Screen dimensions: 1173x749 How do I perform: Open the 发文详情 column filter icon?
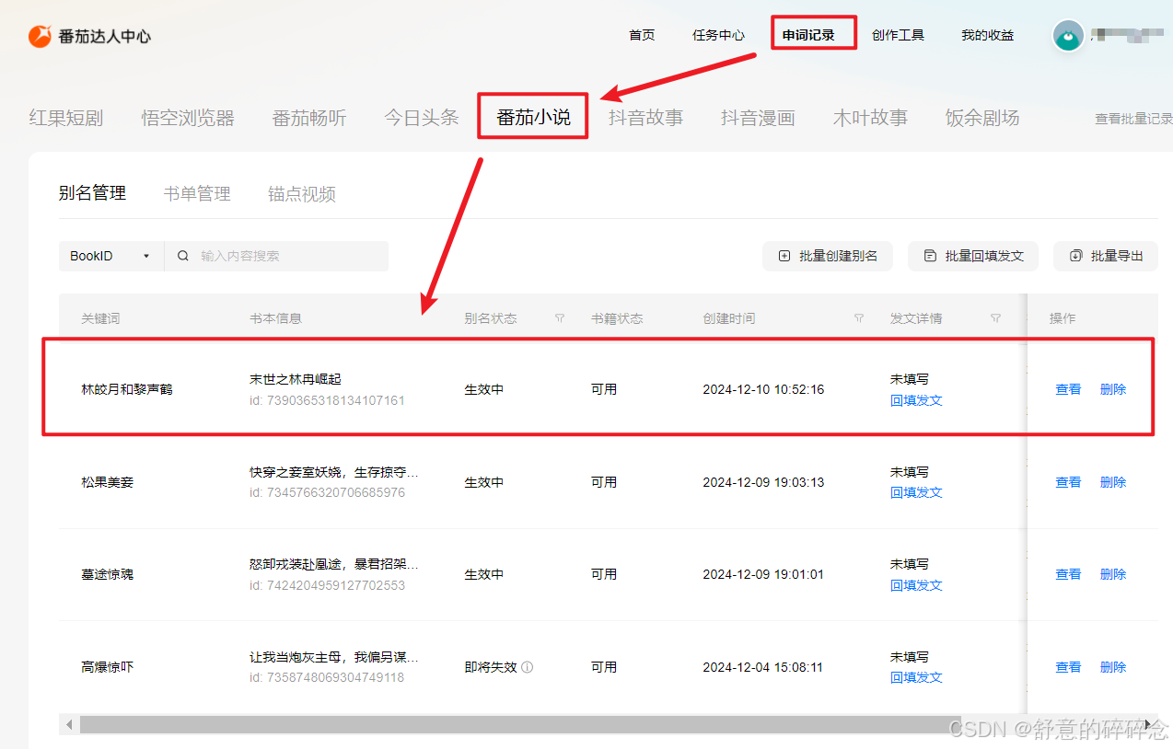995,318
